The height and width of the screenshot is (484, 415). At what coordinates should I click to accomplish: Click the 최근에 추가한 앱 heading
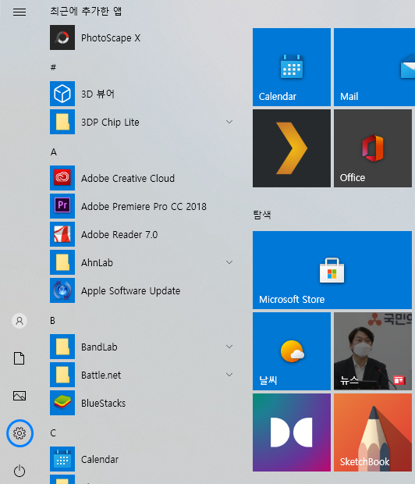point(86,11)
